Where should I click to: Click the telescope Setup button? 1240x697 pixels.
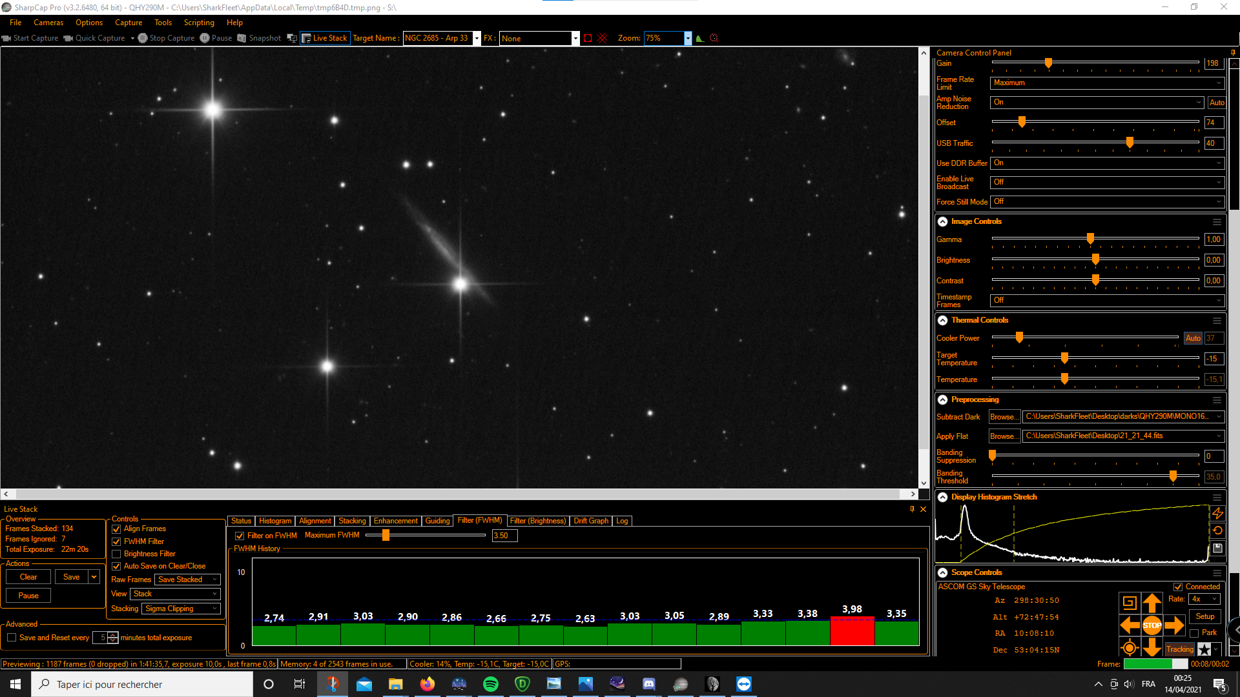coord(1204,616)
